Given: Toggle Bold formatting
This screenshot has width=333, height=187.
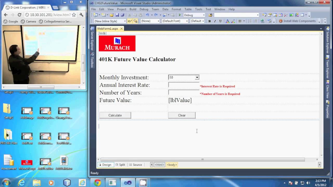Looking at the screenshot, I should coord(210,21).
